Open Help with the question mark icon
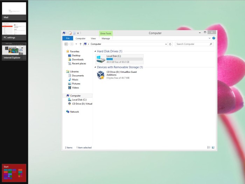 (x=214, y=38)
